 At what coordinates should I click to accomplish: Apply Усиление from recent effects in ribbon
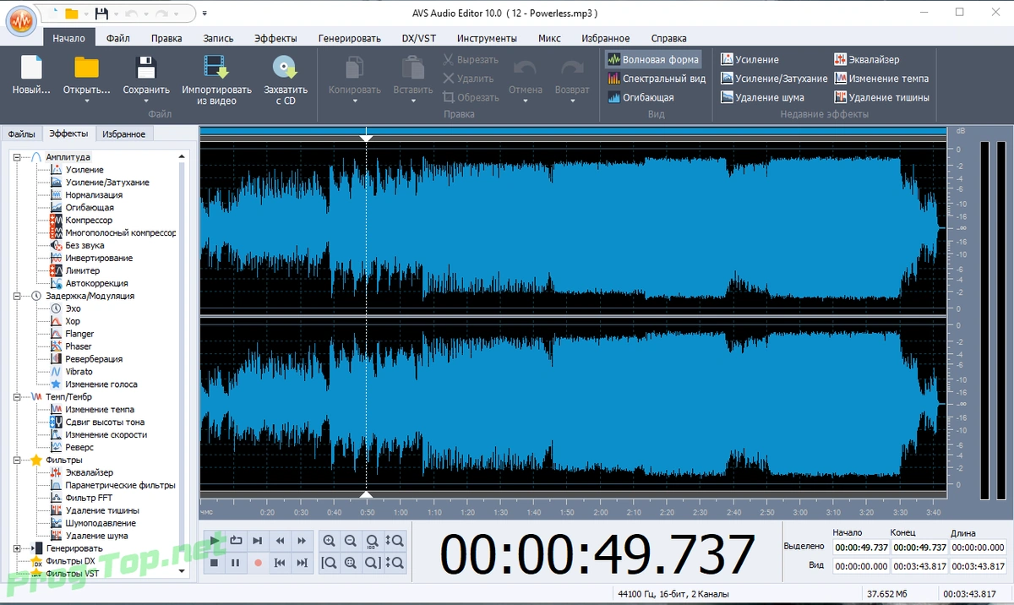pyautogui.click(x=750, y=60)
